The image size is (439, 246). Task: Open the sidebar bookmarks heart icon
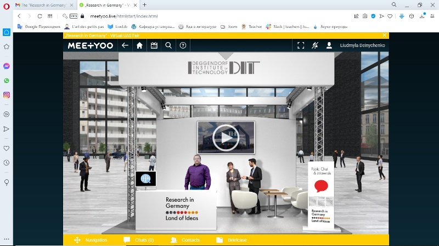[x=7, y=148]
